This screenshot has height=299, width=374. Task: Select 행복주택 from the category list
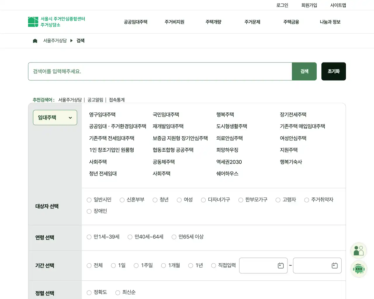coord(225,114)
